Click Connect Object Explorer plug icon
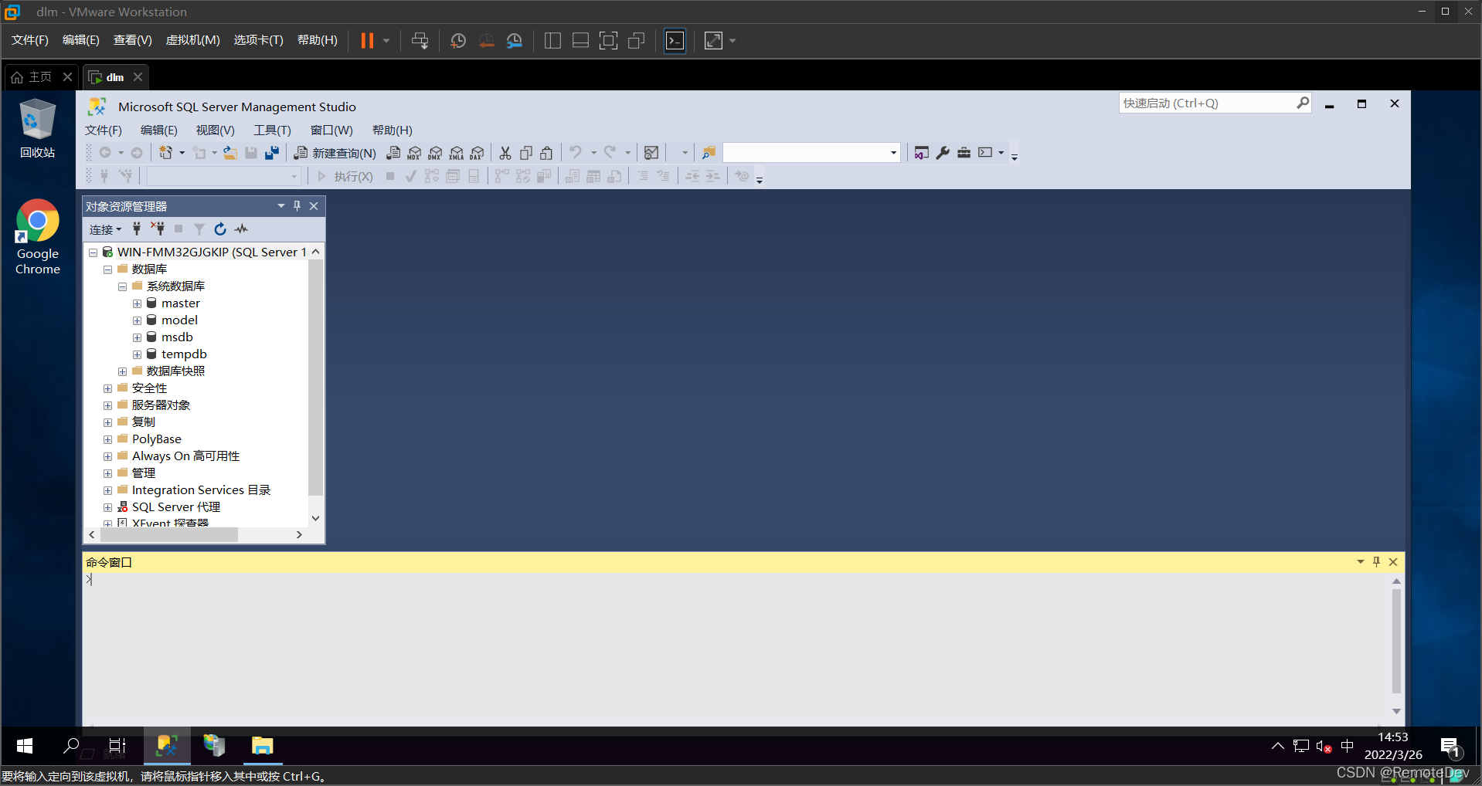Viewport: 1482px width, 786px height. pos(137,229)
